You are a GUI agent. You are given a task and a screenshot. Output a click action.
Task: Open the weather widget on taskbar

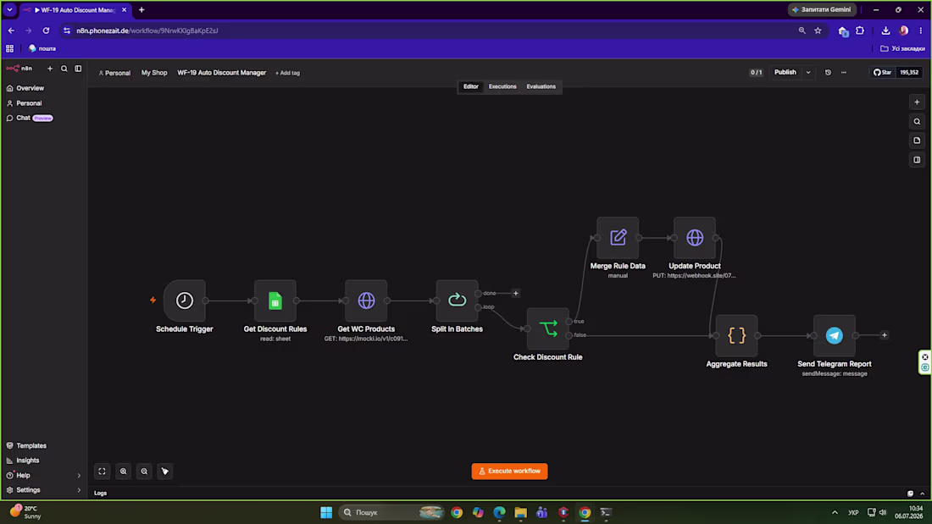coord(25,512)
